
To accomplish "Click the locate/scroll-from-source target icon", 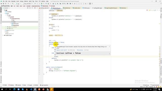I will point(28,8).
